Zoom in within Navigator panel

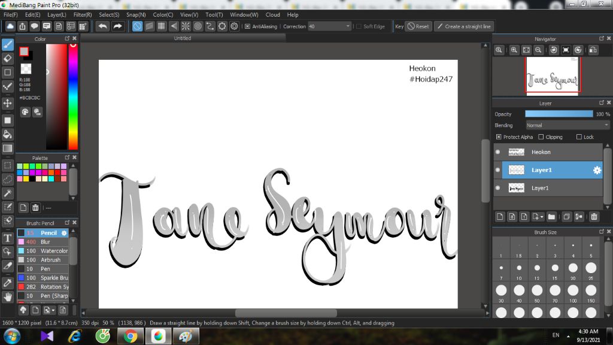click(514, 50)
